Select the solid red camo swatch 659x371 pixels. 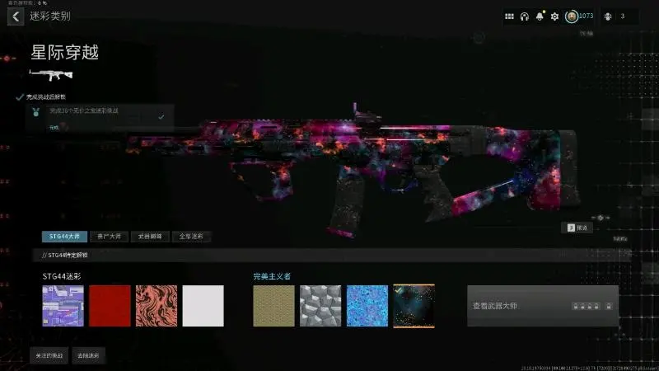coord(110,306)
